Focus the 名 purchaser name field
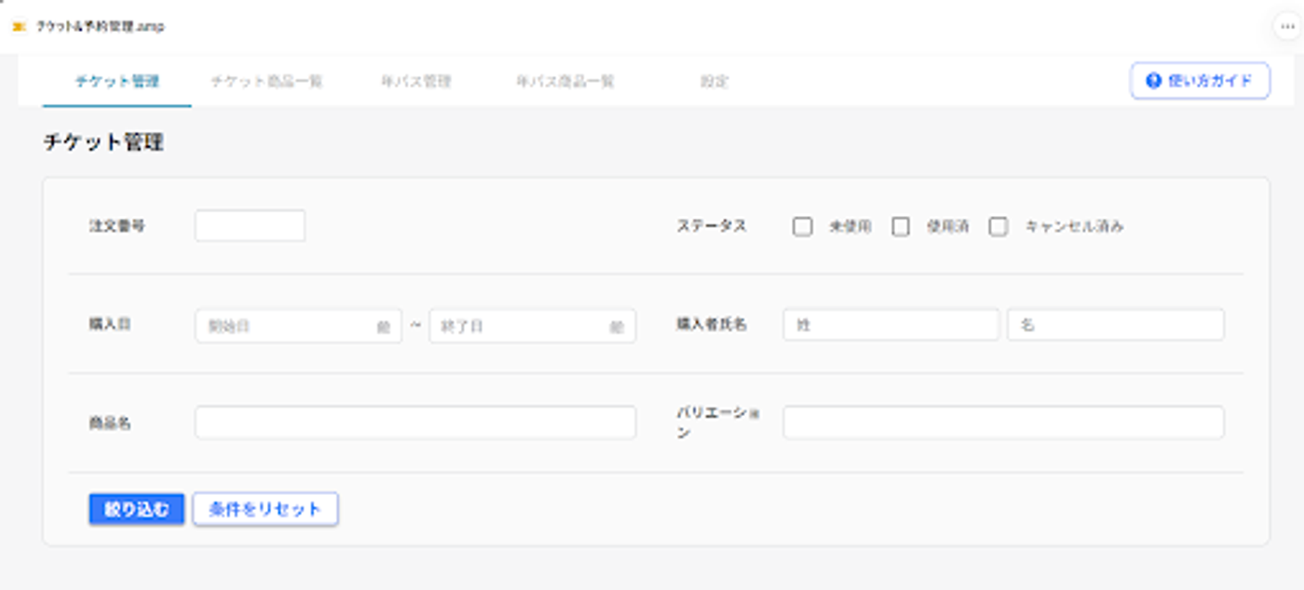This screenshot has height=590, width=1304. point(1116,325)
